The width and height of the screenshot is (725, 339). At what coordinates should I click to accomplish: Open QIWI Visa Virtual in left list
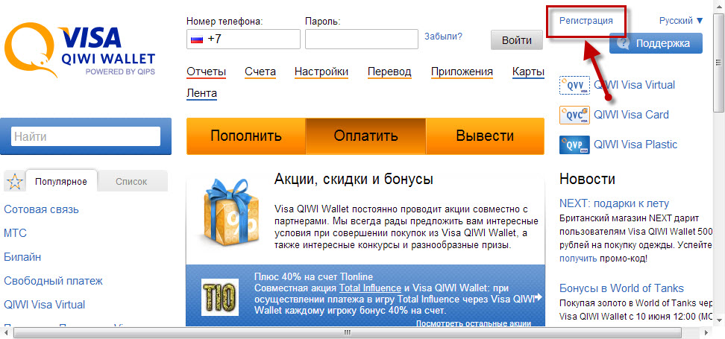tap(45, 305)
